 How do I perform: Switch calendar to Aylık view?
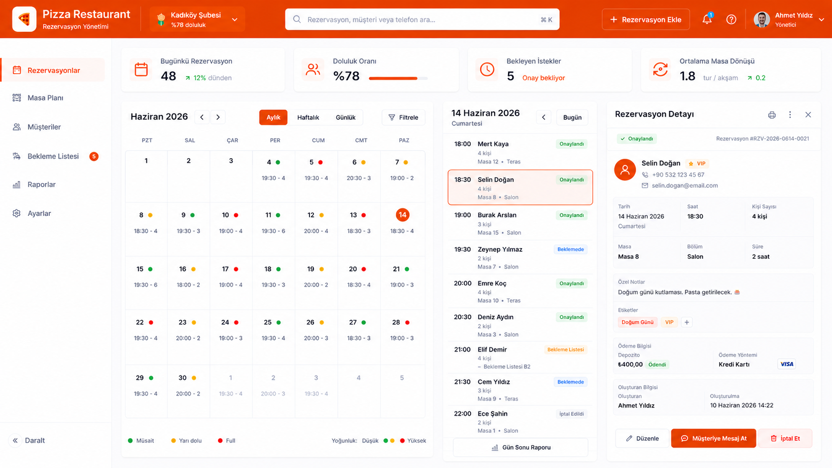click(x=273, y=117)
